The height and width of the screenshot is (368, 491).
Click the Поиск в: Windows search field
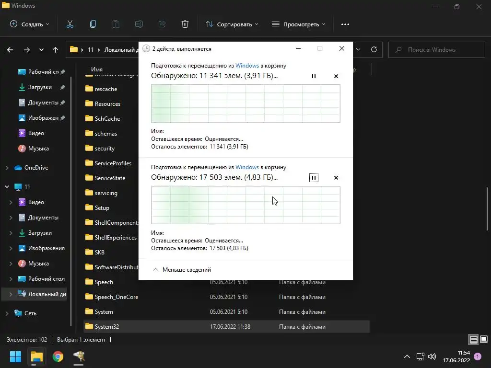pos(436,50)
